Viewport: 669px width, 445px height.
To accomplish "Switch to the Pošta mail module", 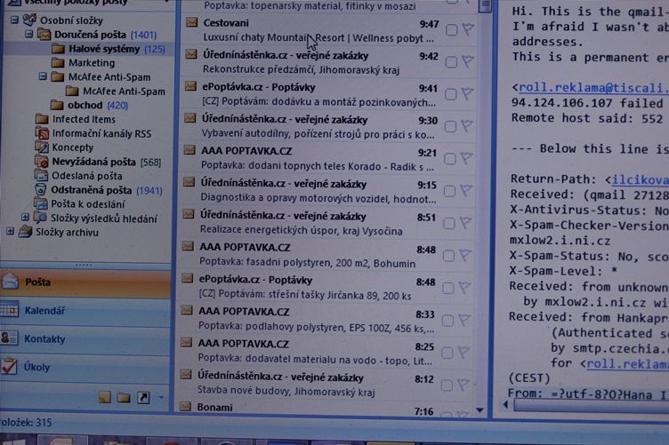I will 85,282.
